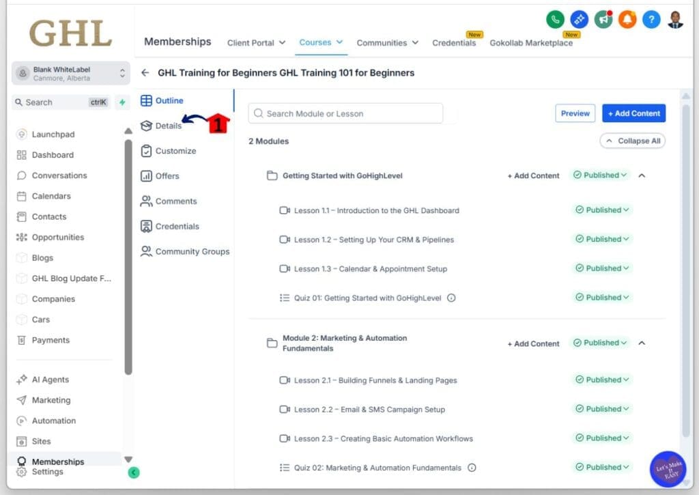
Task: Open the Courses dropdown menu
Action: pos(321,42)
